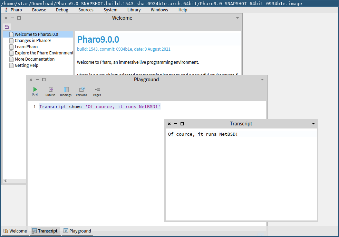Open the Windows menu
Viewport: 339px width, 237px height.
pos(159,10)
